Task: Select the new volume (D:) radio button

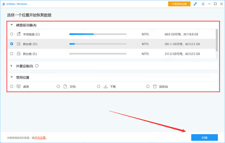Action: [x=12, y=44]
